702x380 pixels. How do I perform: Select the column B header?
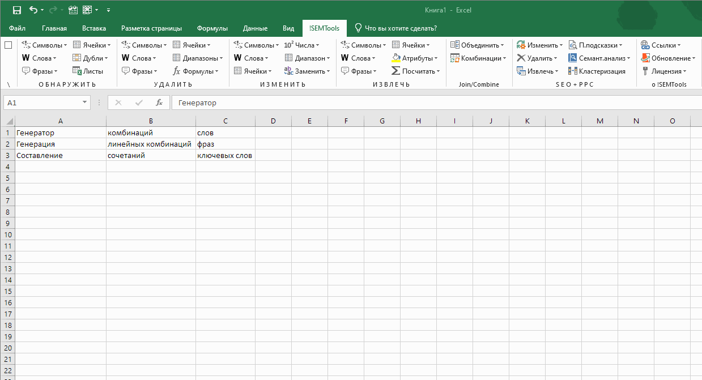(151, 121)
